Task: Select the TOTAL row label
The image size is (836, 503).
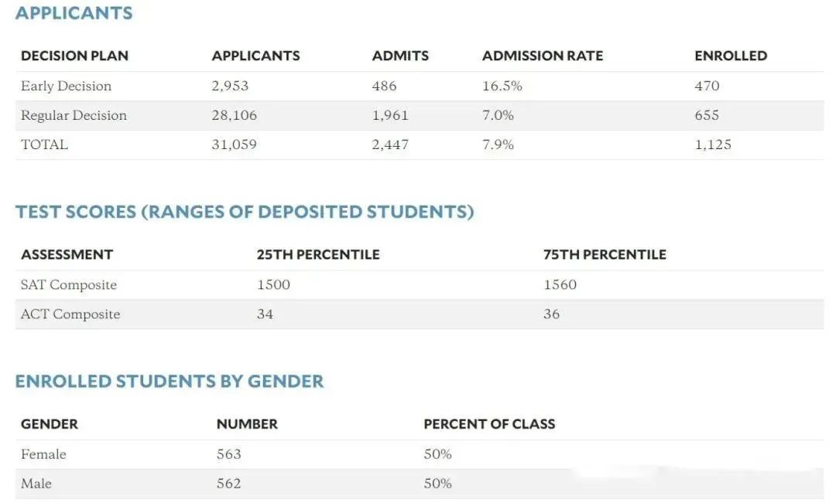Action: pos(44,144)
